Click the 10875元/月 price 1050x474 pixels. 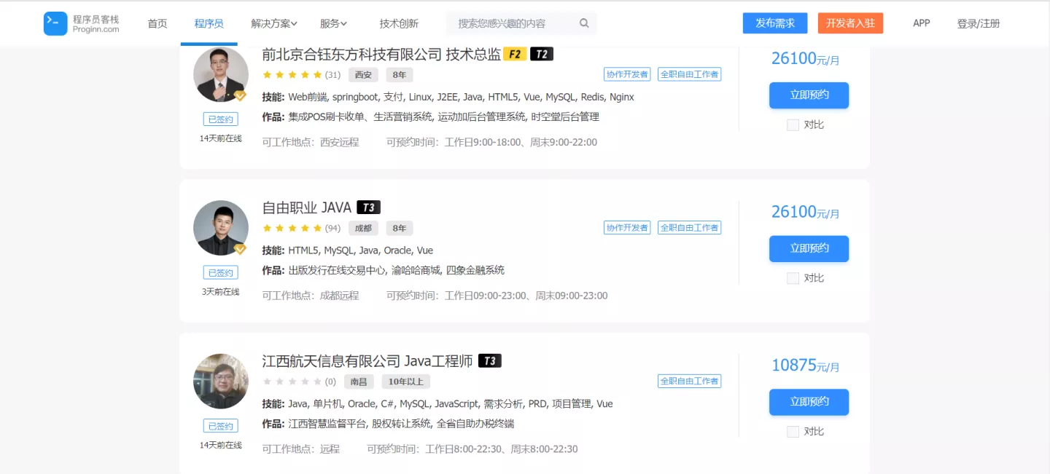pyautogui.click(x=806, y=366)
